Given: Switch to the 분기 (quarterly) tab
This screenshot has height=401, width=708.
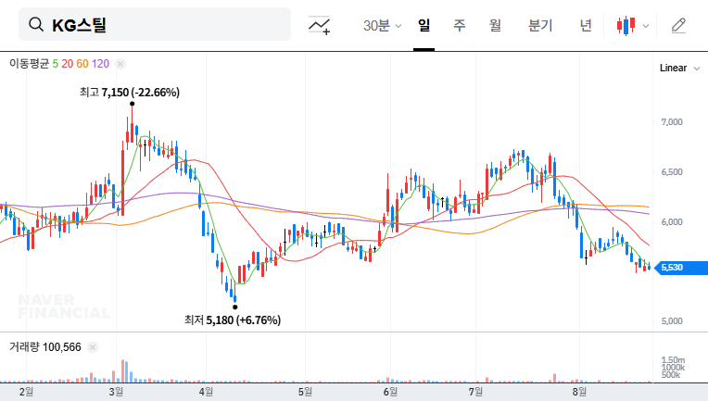Looking at the screenshot, I should click(x=540, y=25).
